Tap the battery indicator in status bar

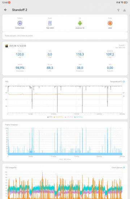[x=126, y=3]
